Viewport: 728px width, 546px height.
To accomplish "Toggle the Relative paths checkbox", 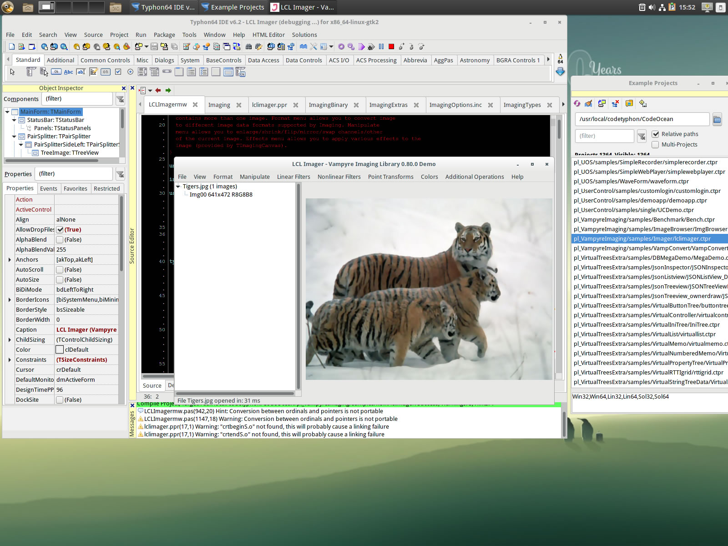I will coord(655,134).
